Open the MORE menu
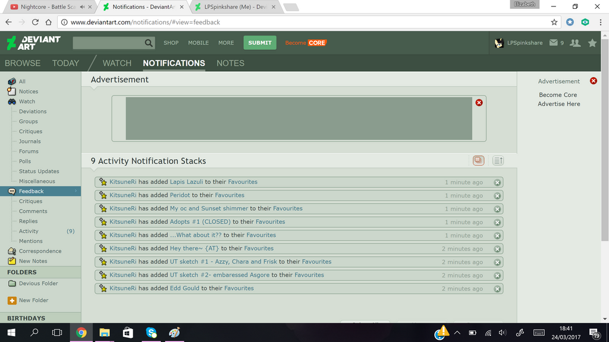 (x=226, y=43)
